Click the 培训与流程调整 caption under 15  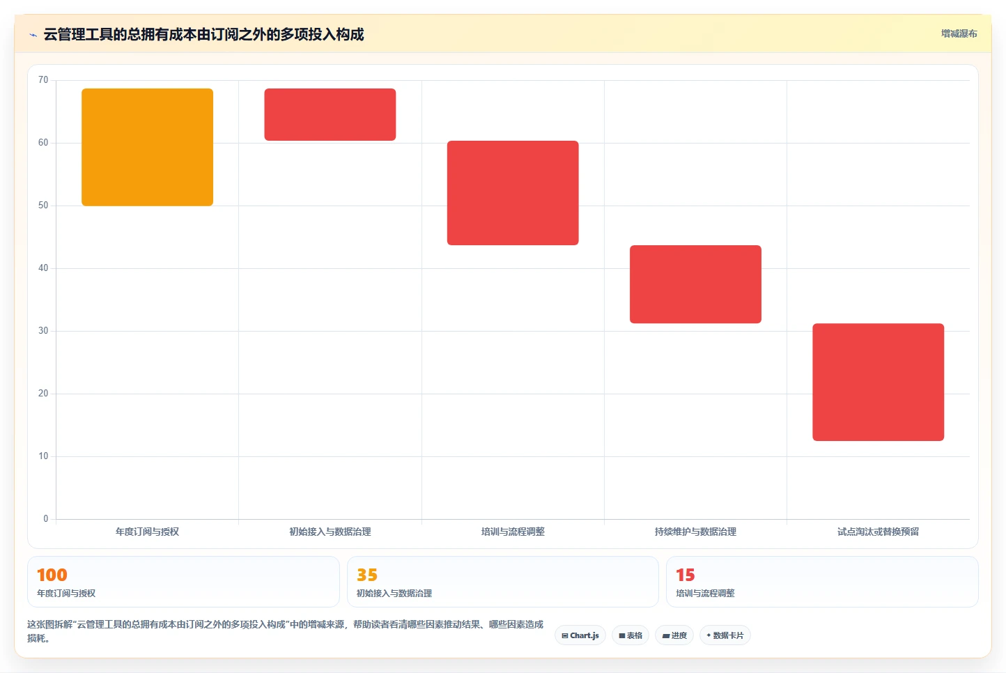pyautogui.click(x=705, y=594)
